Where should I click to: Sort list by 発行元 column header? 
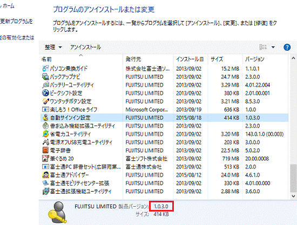[133, 59]
